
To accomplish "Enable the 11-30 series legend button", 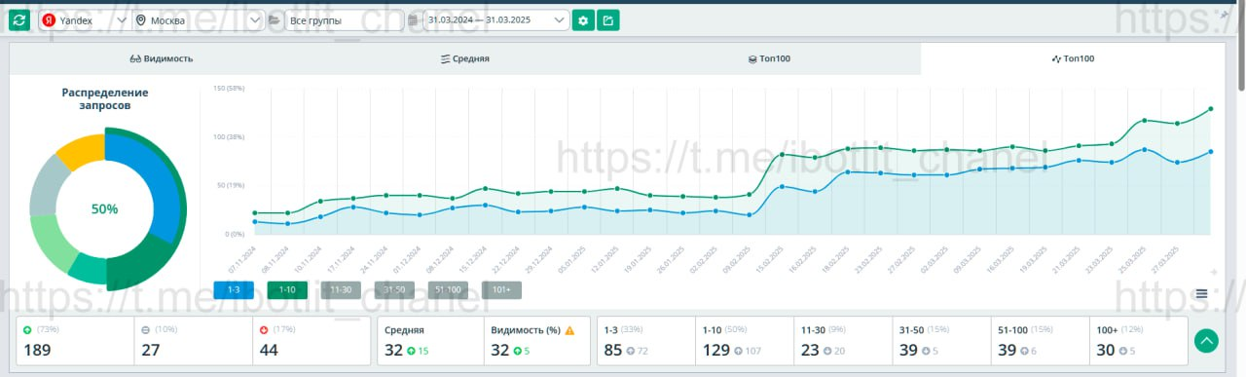I will tap(341, 289).
